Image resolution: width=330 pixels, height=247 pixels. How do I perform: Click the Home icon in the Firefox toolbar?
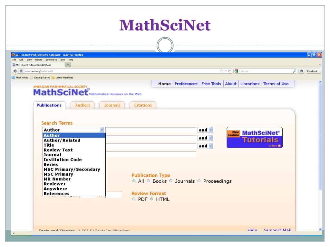302,71
